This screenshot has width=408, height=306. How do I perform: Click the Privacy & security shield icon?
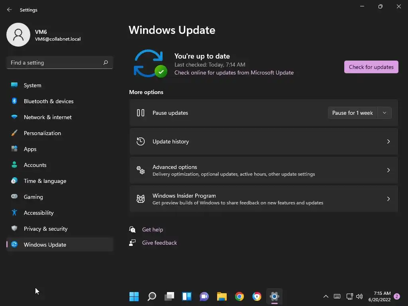point(14,228)
